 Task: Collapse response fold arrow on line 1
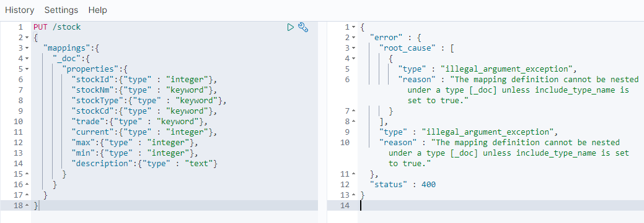tap(354, 27)
